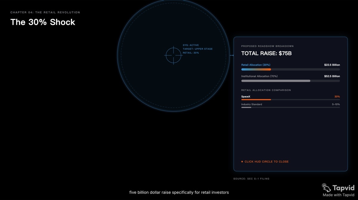Click 'TARGET: UPPER STAGE' HUD readout
The width and height of the screenshot is (358, 200).
pos(198,49)
